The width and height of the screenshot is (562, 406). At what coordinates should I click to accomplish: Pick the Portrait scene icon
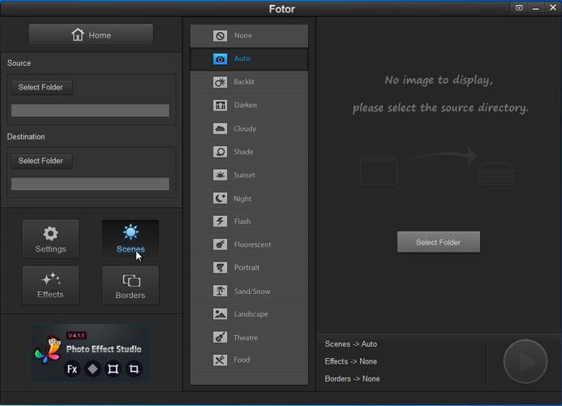tap(220, 268)
